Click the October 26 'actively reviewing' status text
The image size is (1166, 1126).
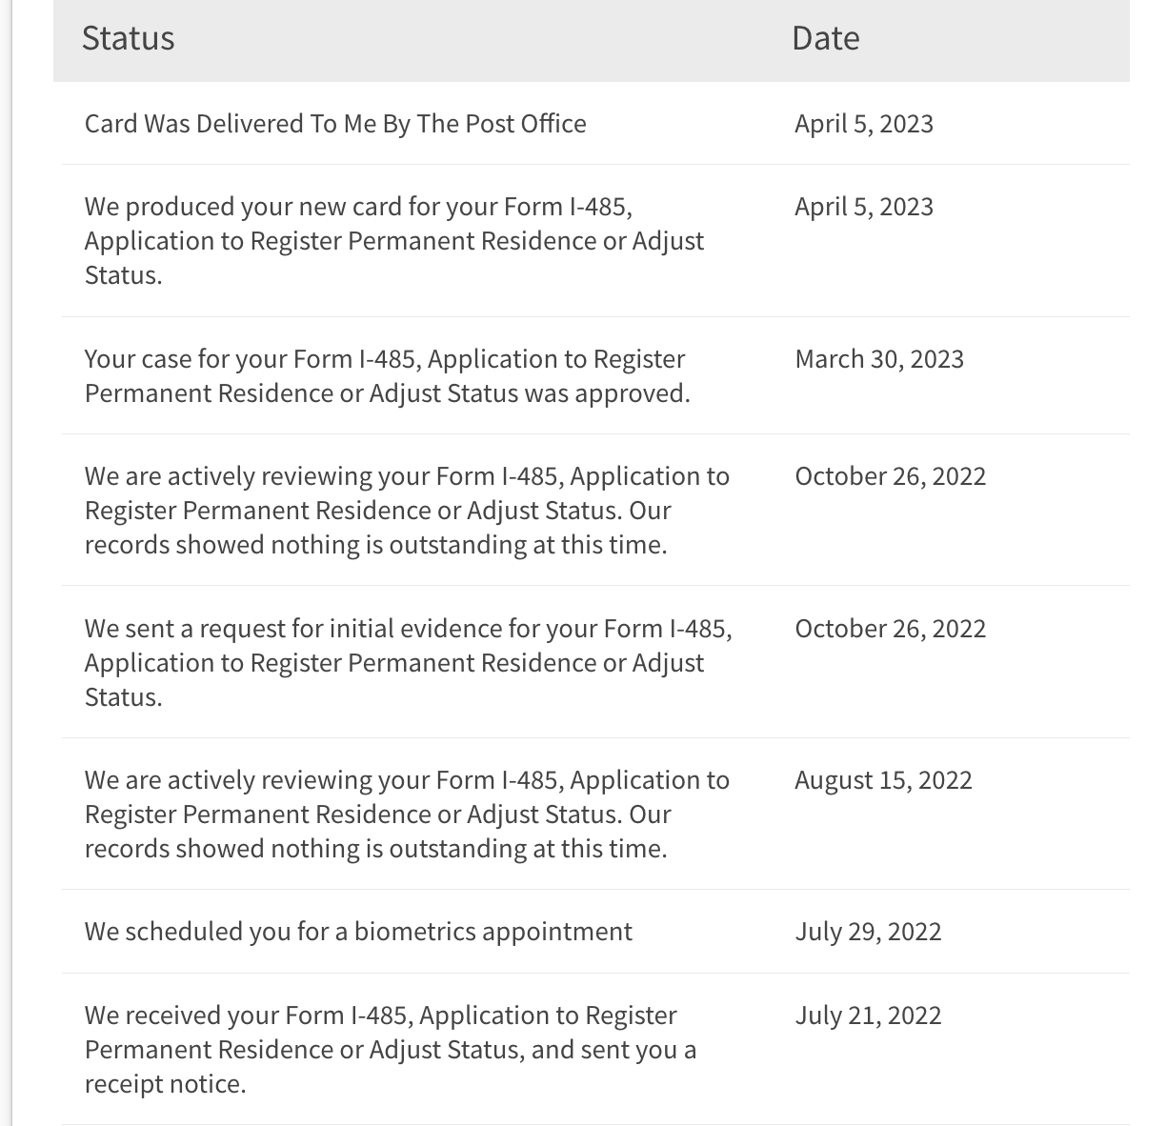pos(407,510)
